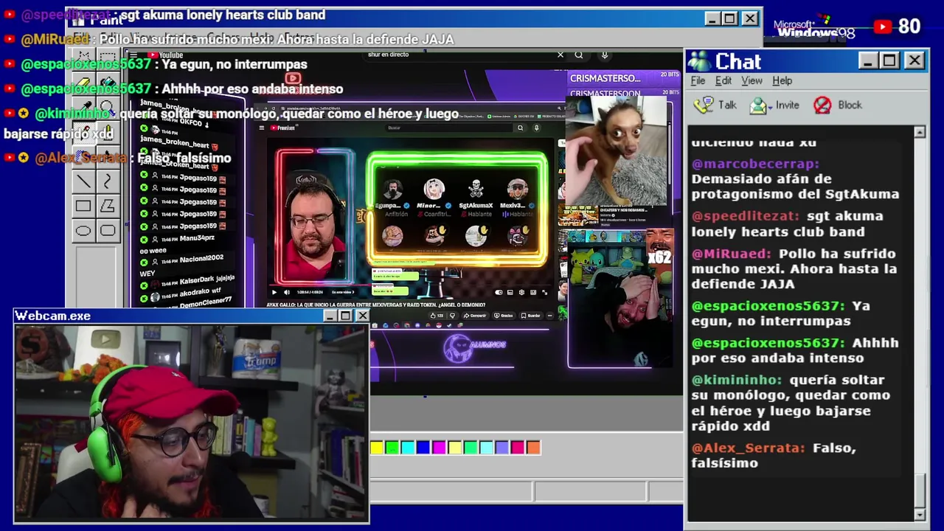Select the Color picker eyedropper tool

click(83, 107)
